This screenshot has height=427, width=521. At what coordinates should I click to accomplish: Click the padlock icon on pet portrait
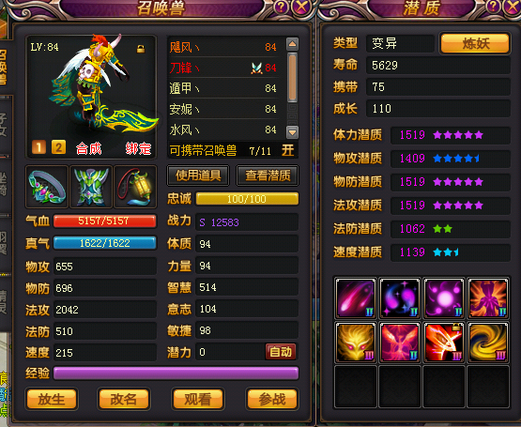coord(141,49)
